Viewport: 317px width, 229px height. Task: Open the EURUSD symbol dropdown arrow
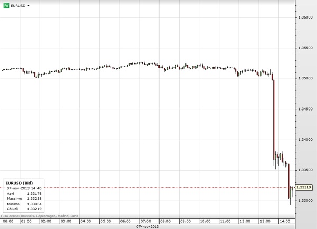28,5
